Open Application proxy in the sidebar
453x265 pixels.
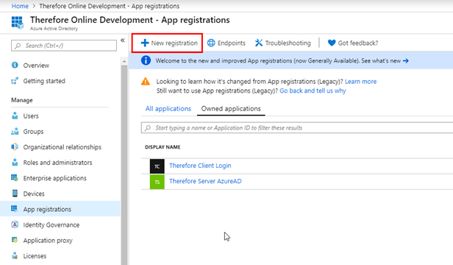coord(48,241)
